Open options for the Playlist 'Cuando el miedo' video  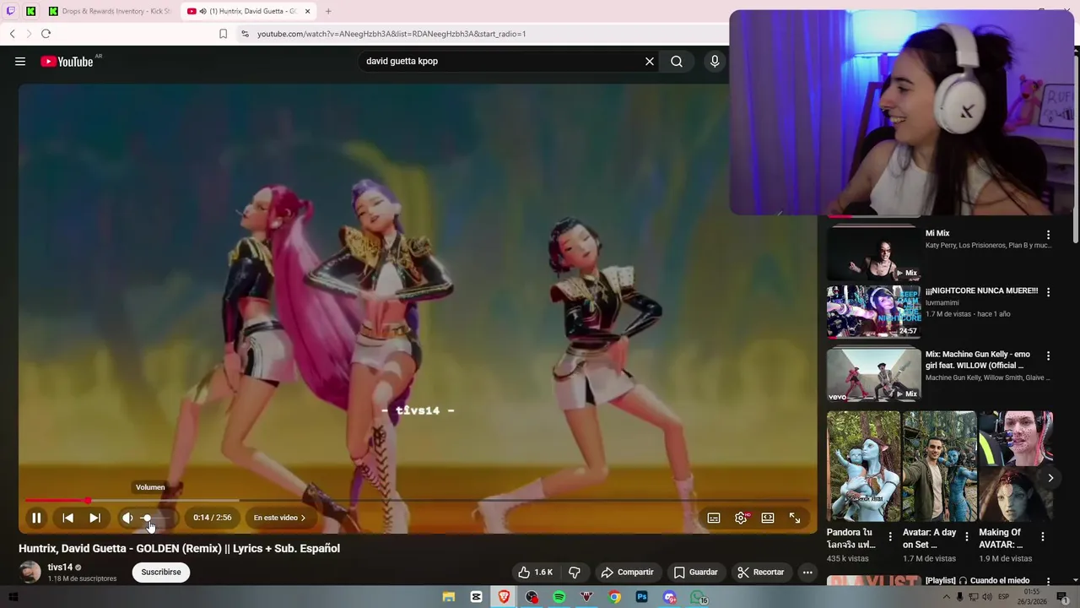tap(1049, 582)
